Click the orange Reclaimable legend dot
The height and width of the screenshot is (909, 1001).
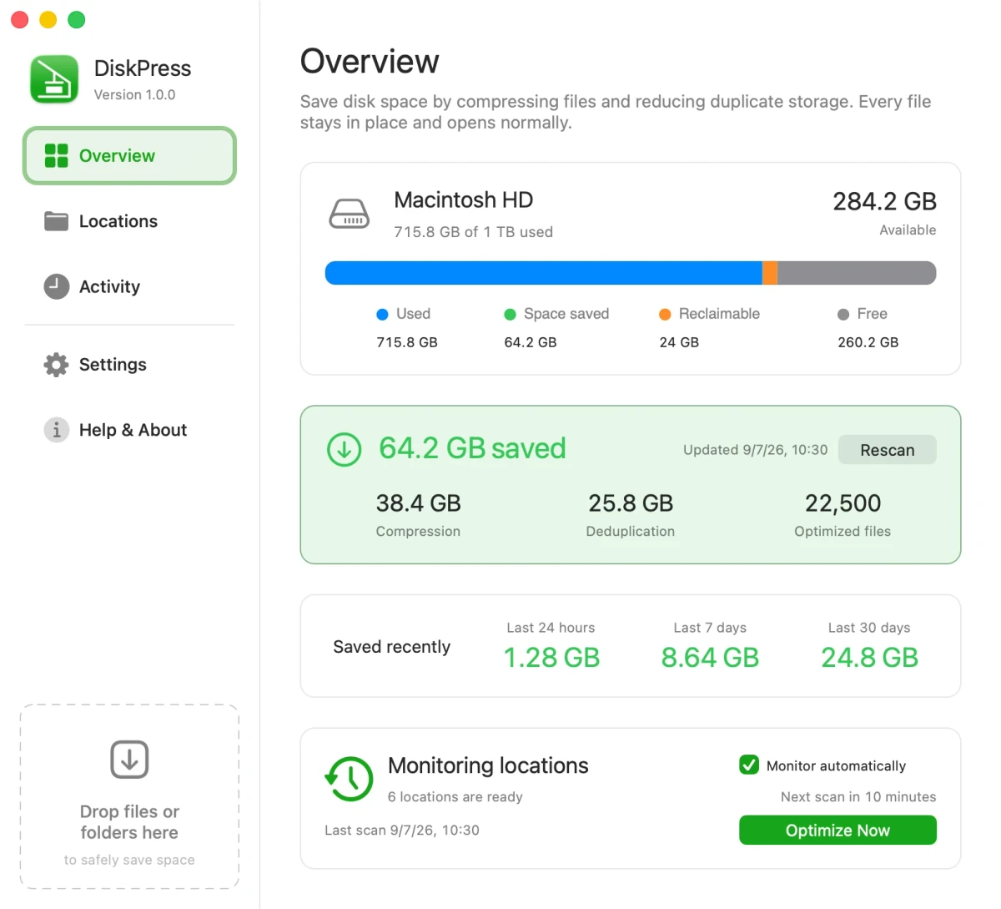pos(665,315)
